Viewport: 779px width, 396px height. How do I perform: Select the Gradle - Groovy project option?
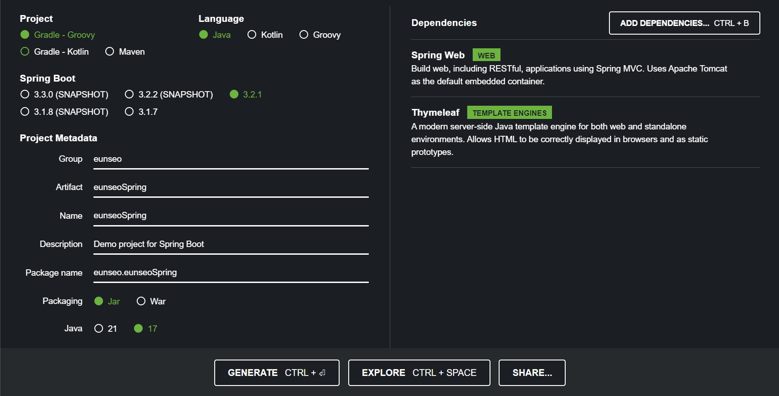57,35
